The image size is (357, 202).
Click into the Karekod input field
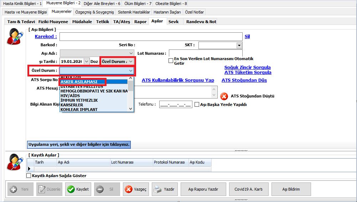[x=151, y=37]
